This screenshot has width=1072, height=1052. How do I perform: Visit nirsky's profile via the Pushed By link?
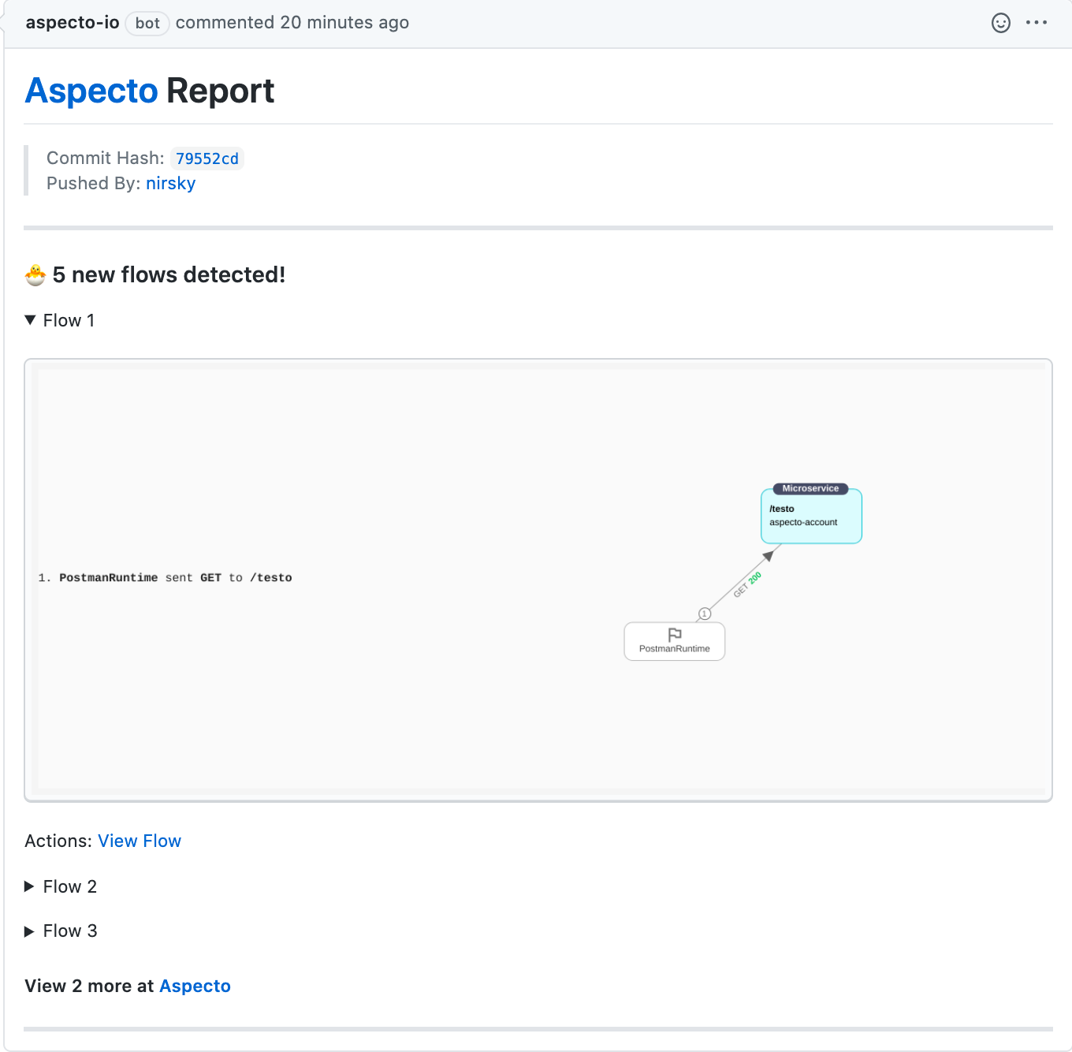[170, 183]
